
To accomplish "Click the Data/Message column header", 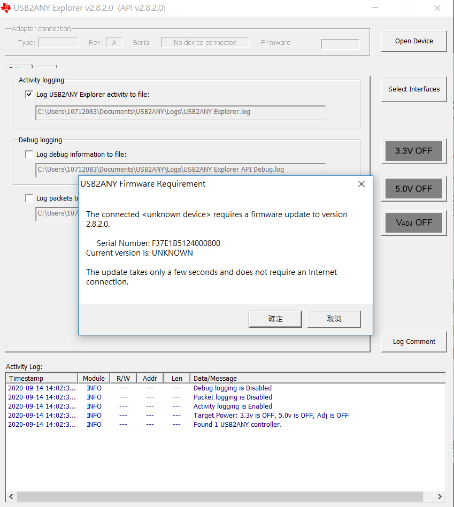I will (x=318, y=378).
